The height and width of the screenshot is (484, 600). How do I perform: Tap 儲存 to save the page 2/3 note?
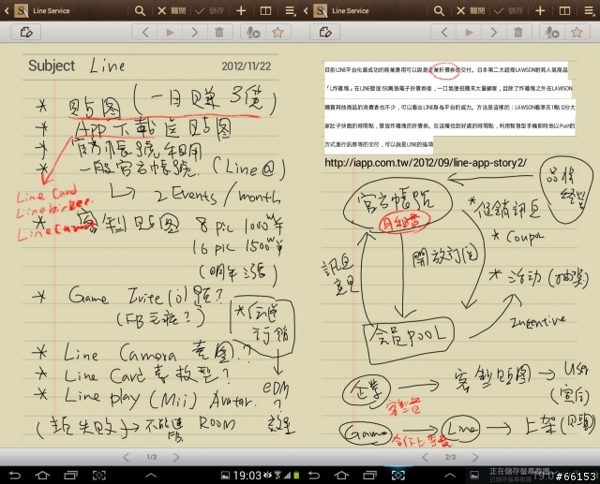coord(508,10)
